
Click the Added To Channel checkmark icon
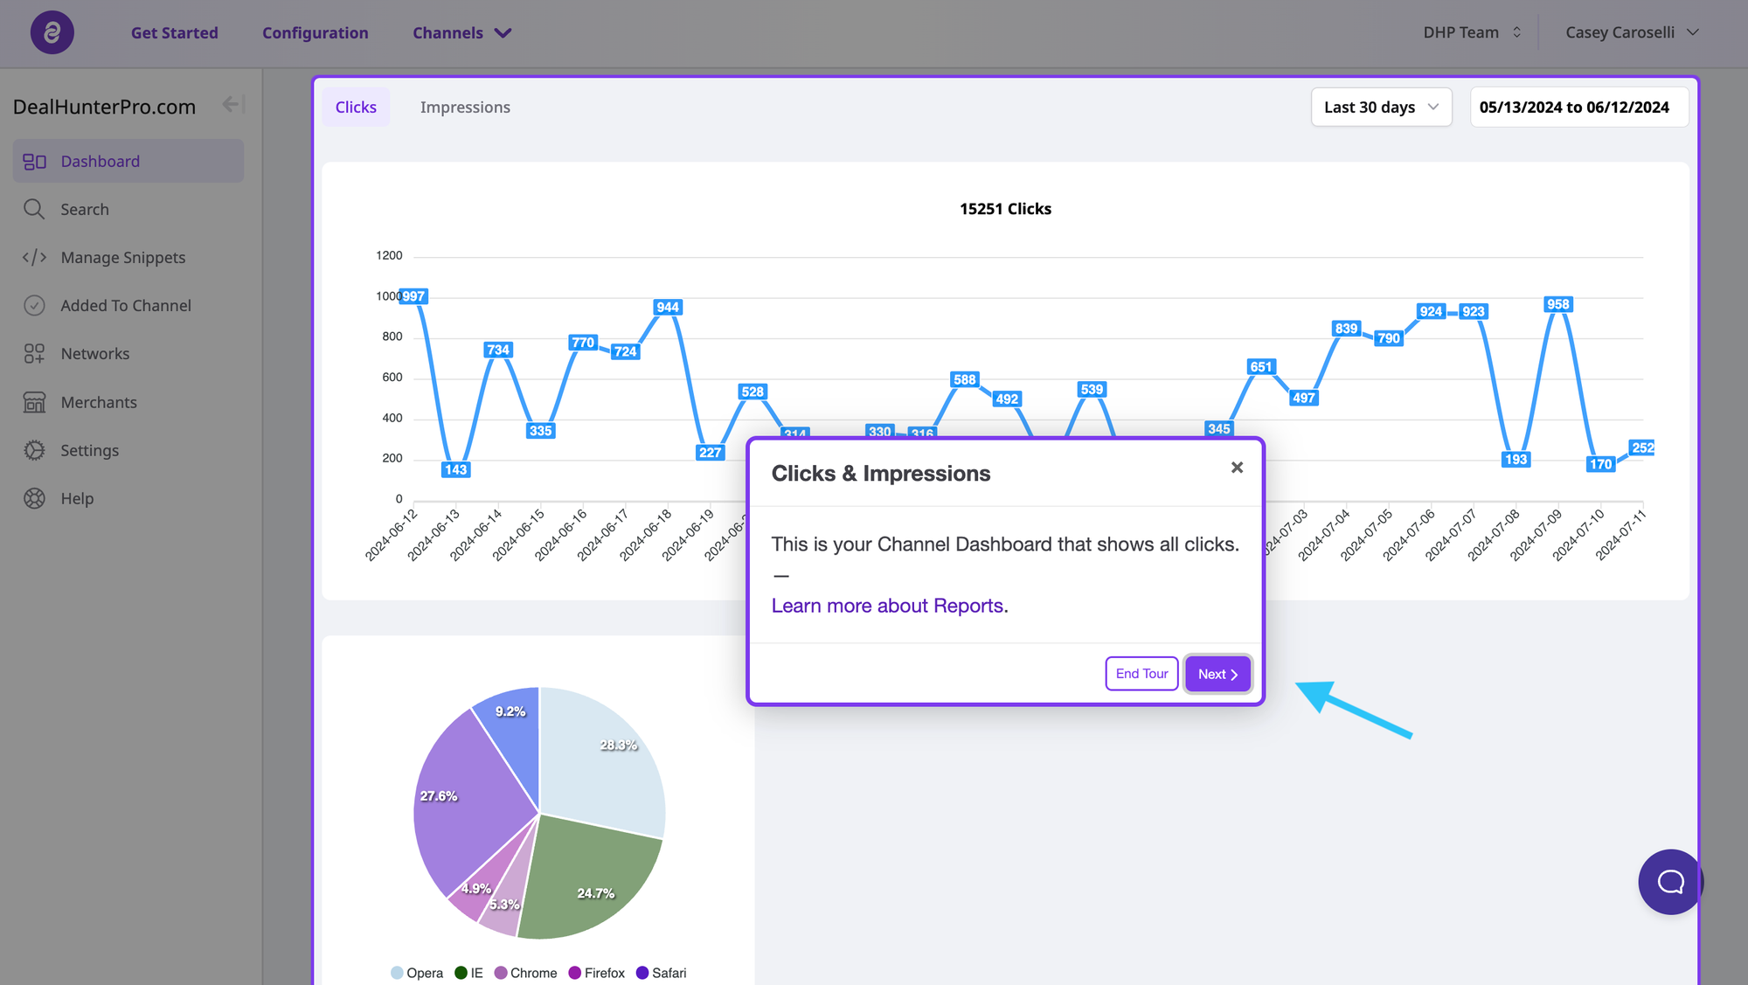pos(34,306)
